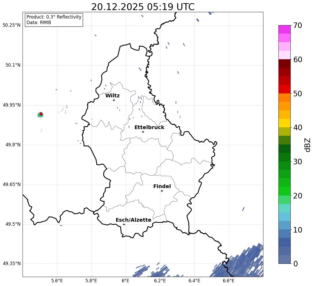Viewport: 314px width, 286px height.
Task: Click the title "20.12.2025 05:19 UTC"
Action: coord(143,7)
